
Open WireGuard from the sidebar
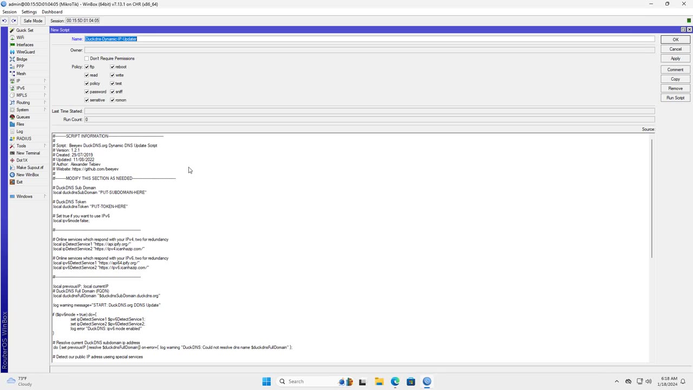tap(25, 52)
